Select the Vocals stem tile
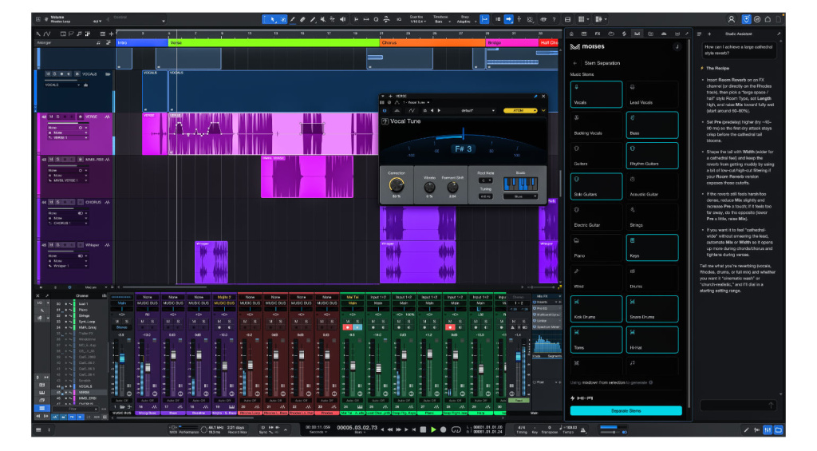 [x=596, y=94]
